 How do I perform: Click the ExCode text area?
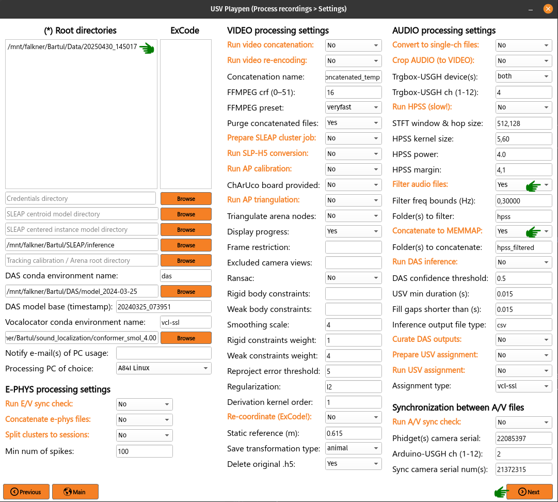click(x=186, y=114)
